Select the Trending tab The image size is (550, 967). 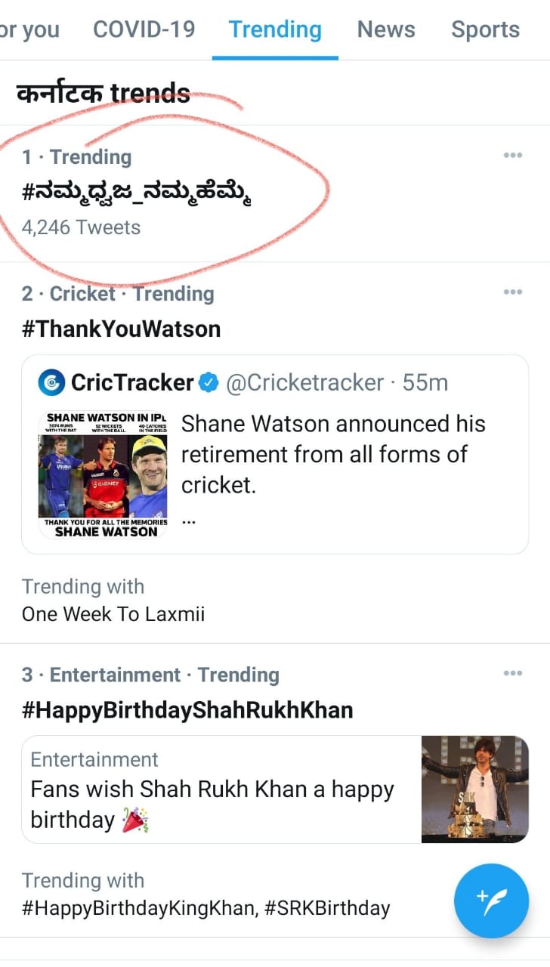click(275, 29)
